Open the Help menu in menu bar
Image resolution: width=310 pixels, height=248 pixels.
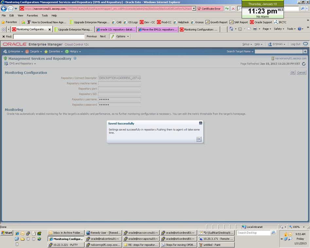click(x=54, y=15)
